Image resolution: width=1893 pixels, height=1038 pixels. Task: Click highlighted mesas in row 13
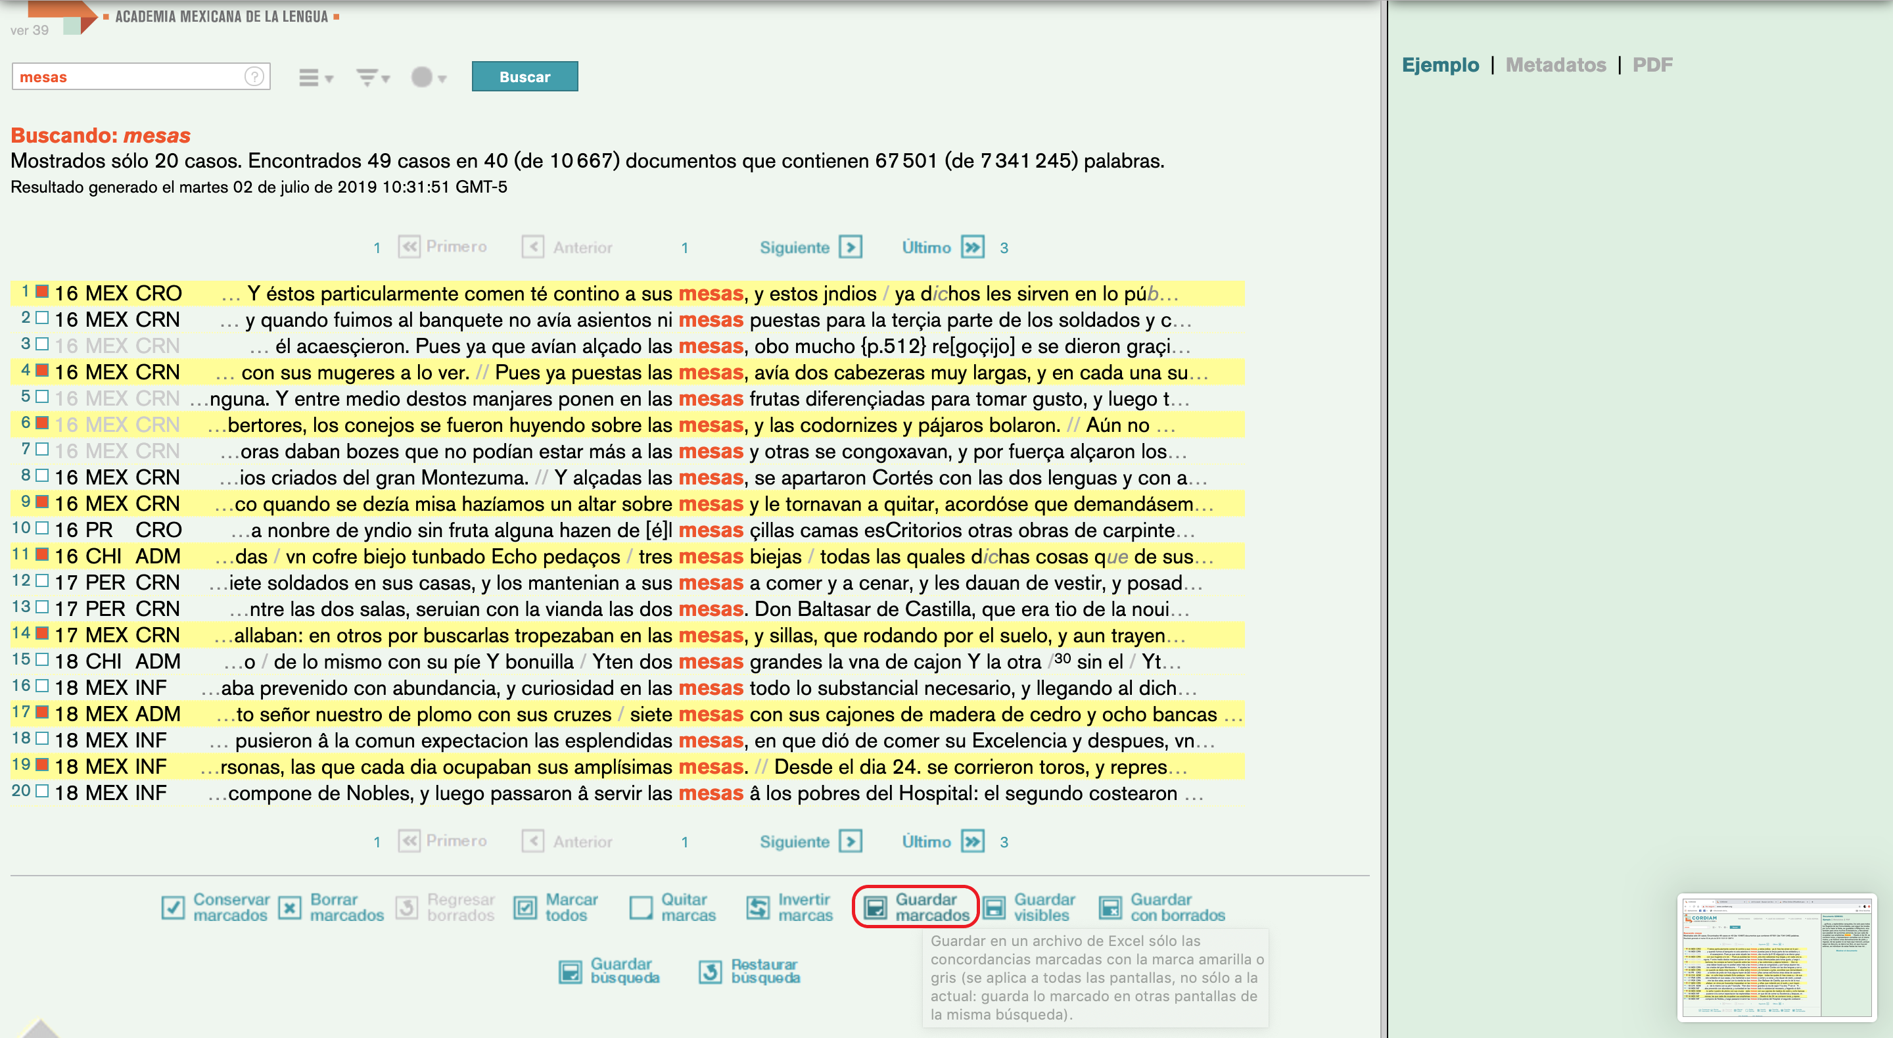711,609
